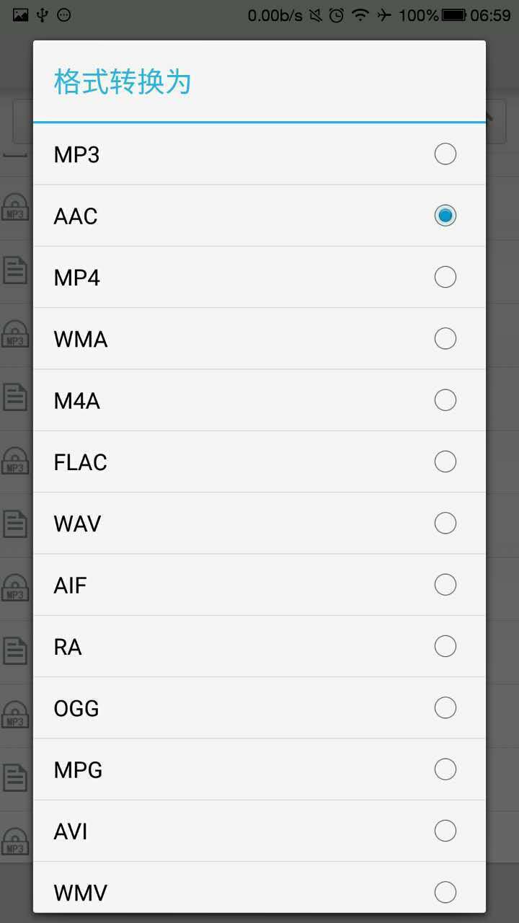519x923 pixels.
Task: Select the MPG radio button
Action: (x=445, y=769)
